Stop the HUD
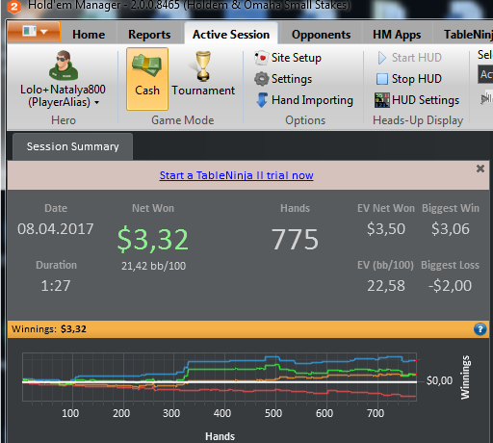The height and width of the screenshot is (443, 493). 409,79
